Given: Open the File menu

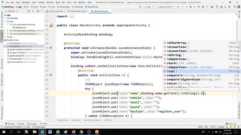Looking at the screenshot, I should (x=8, y=2).
